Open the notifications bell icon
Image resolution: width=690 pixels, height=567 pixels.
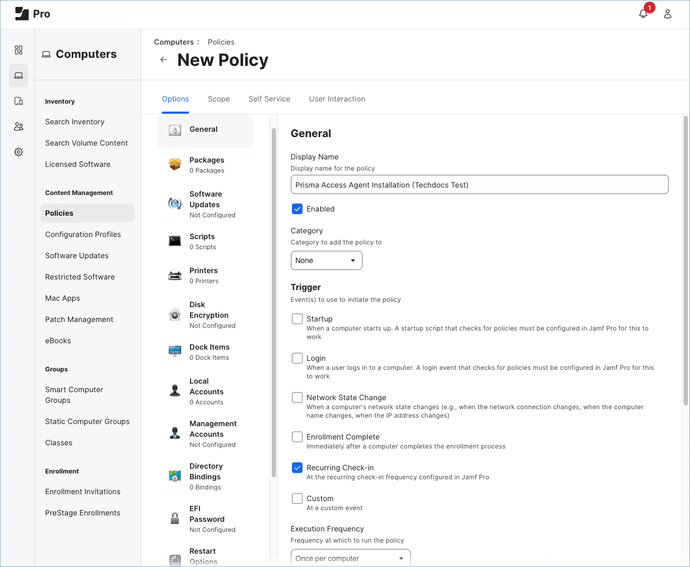click(x=643, y=14)
